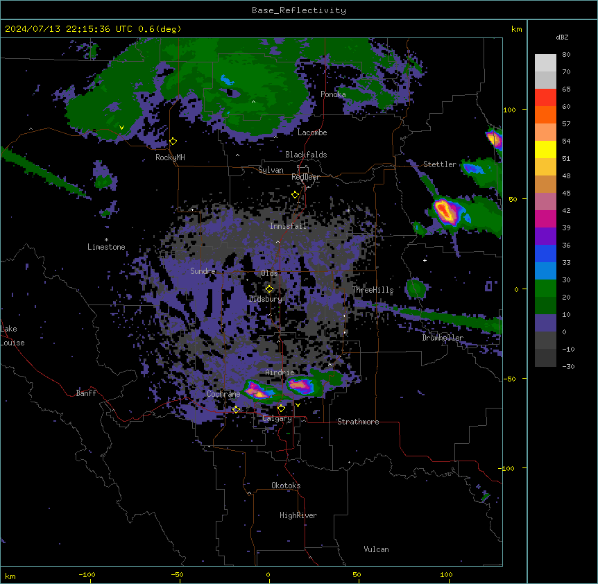598x584 pixels.
Task: Select the Blackfalds label
Action: 306,155
